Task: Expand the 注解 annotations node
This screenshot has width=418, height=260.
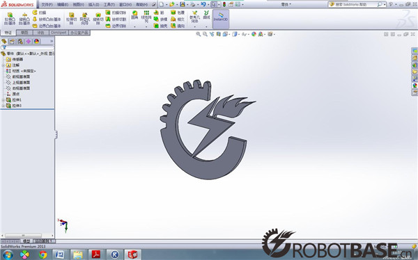Action: pos(3,65)
